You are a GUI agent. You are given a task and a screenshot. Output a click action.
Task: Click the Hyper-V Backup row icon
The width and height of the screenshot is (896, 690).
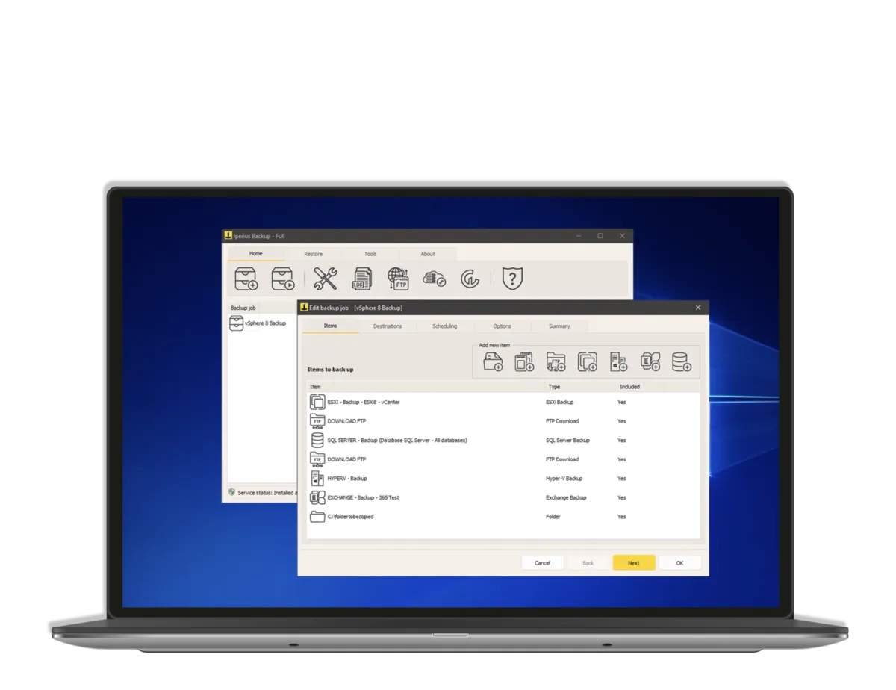[x=317, y=478]
